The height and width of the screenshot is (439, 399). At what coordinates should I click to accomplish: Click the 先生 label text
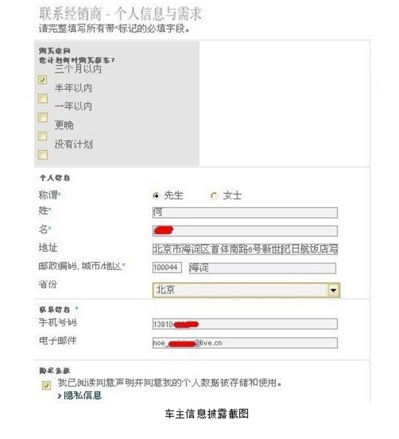click(174, 195)
